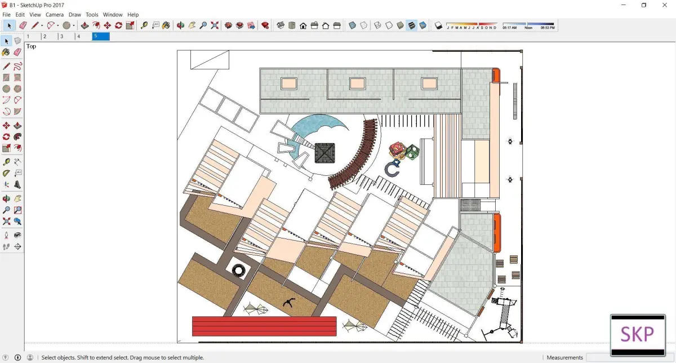This screenshot has height=363, width=676.
Task: Select the Make Component tool in the left palette
Action: point(17,41)
